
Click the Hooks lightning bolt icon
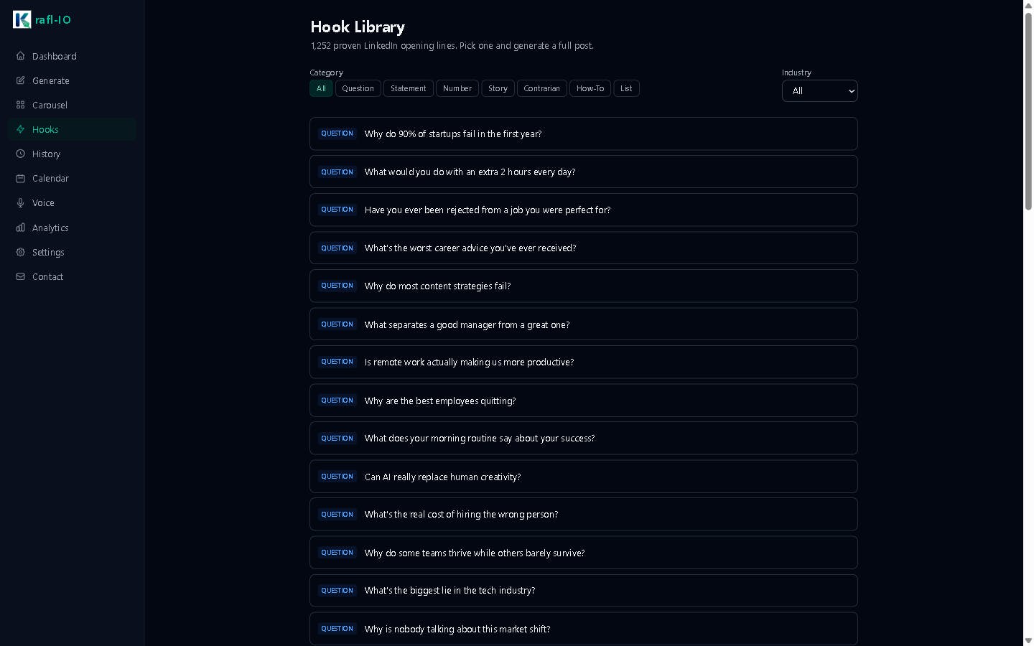[x=20, y=129]
